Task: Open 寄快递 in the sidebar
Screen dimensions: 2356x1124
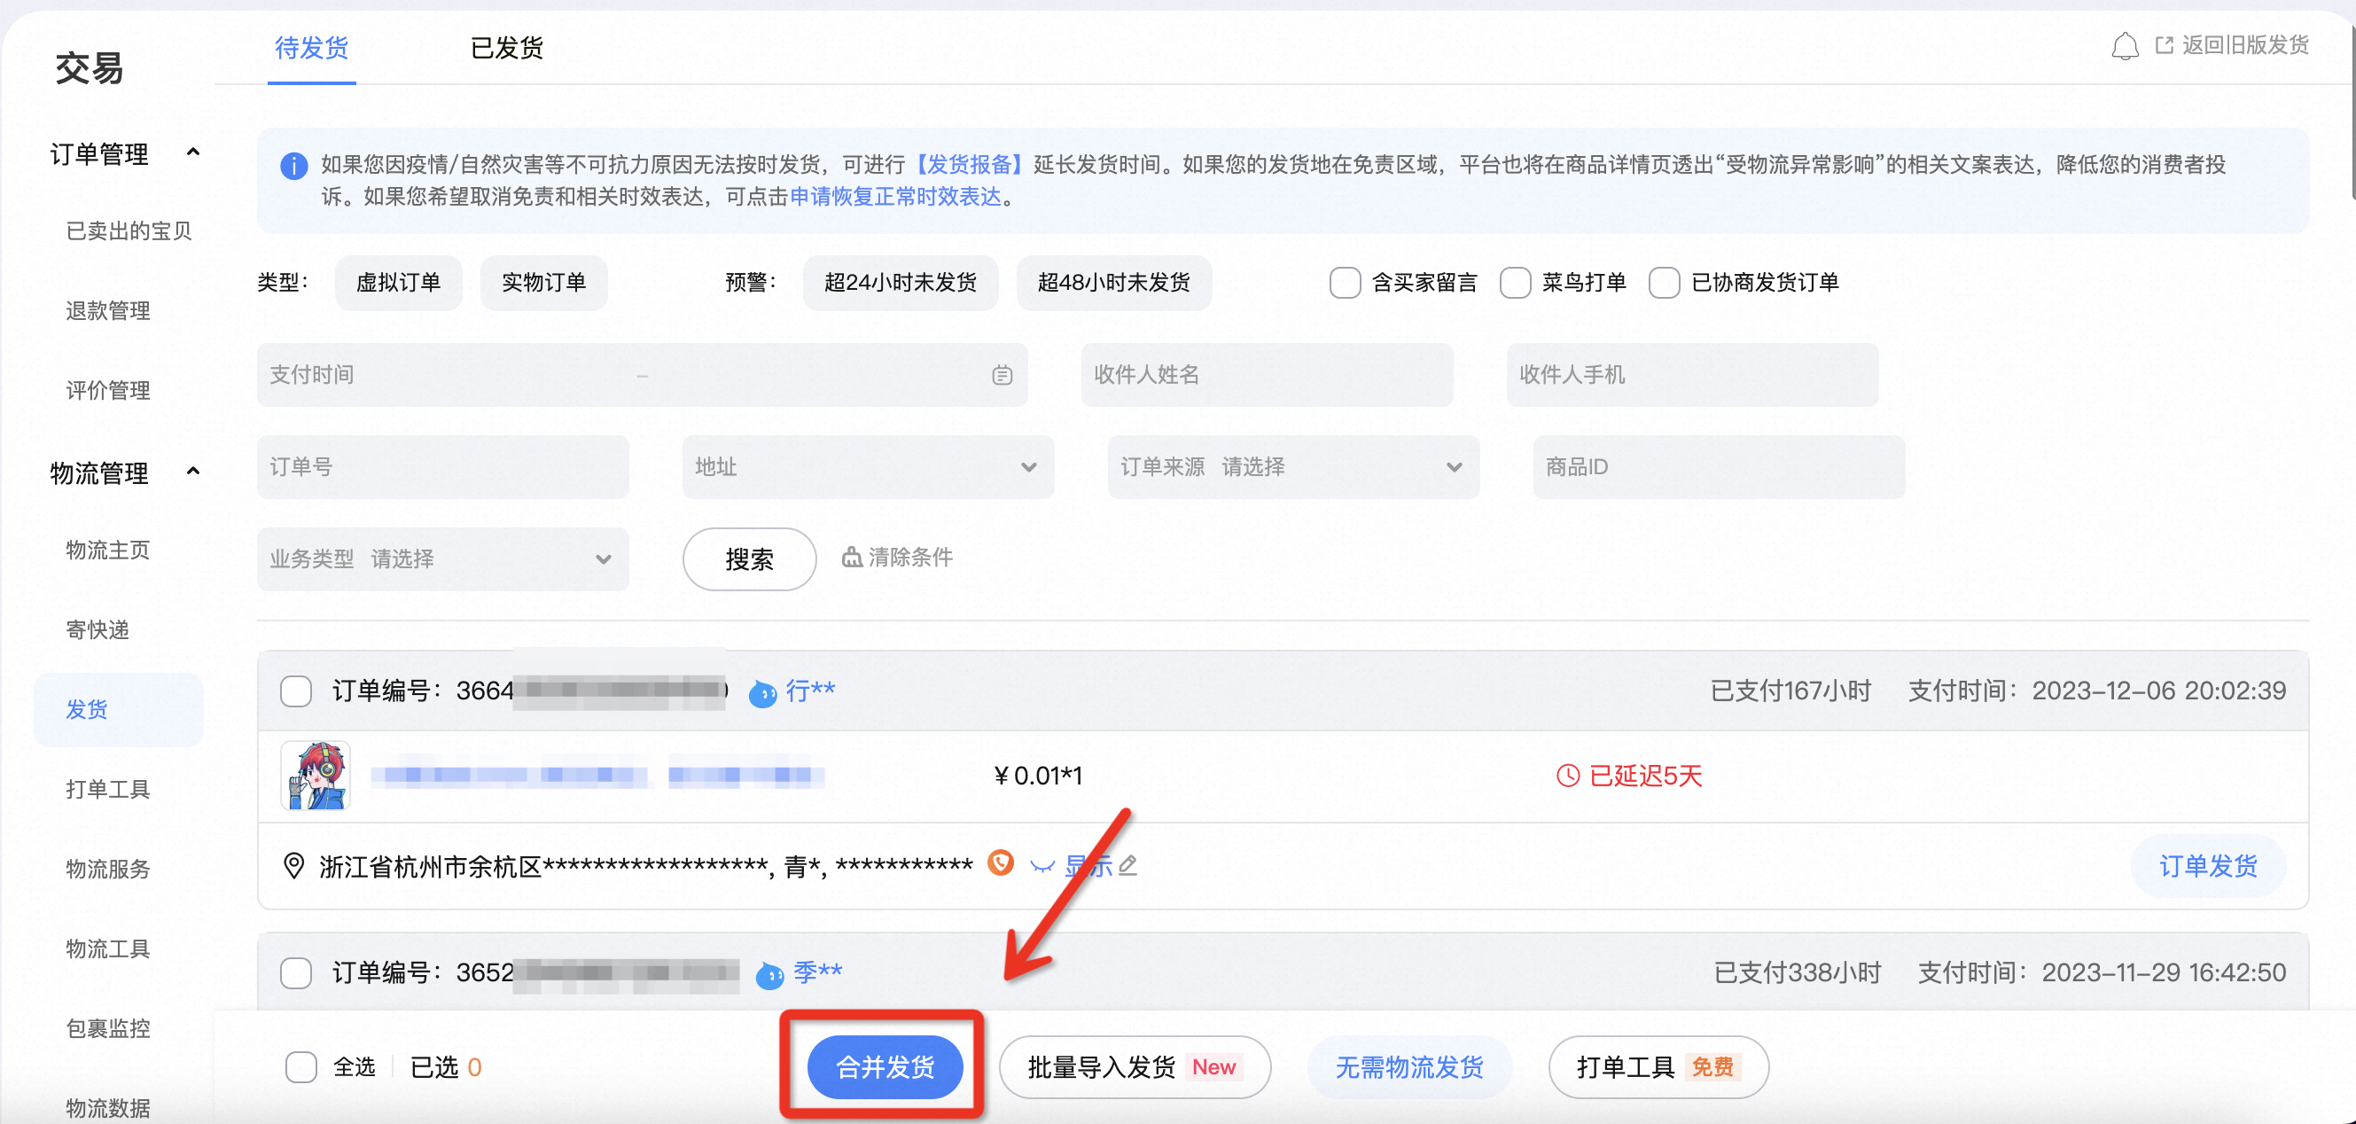Action: click(x=97, y=629)
